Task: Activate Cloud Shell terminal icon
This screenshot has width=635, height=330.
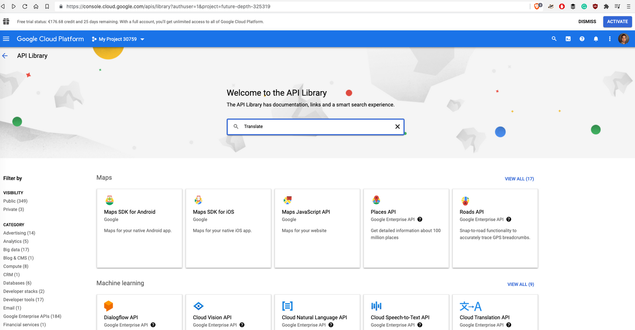Action: [568, 39]
